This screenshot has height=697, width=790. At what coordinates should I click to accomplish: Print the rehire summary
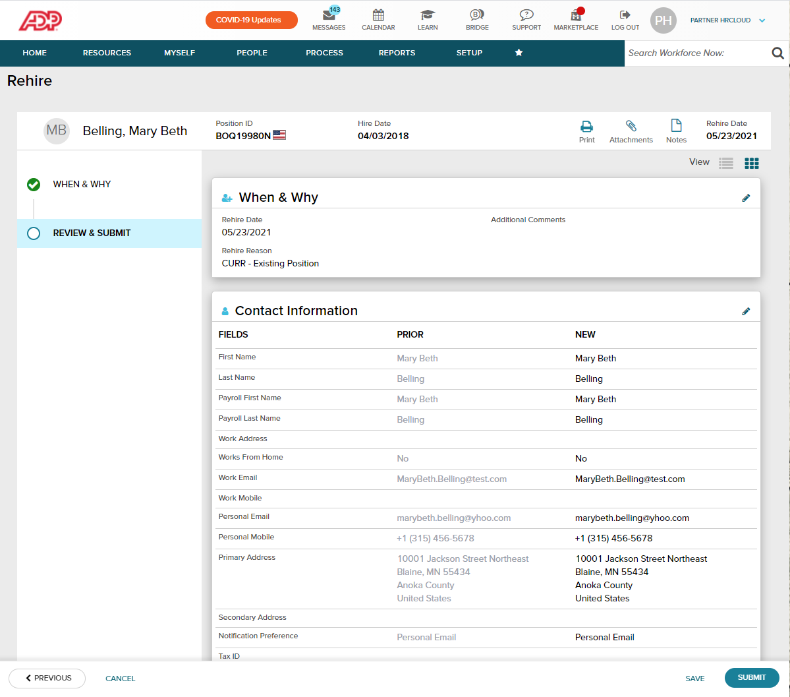[x=586, y=130]
